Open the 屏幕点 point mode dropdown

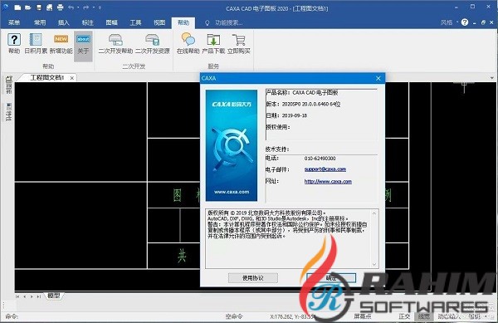(x=363, y=316)
